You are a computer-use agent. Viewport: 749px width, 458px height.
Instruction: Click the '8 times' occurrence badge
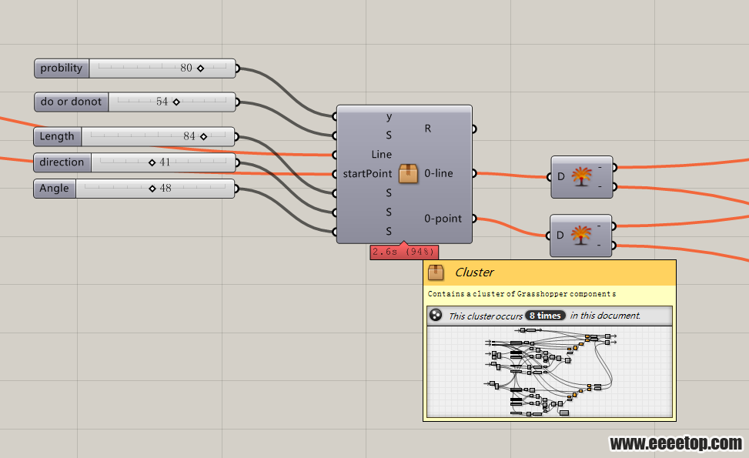pyautogui.click(x=545, y=316)
